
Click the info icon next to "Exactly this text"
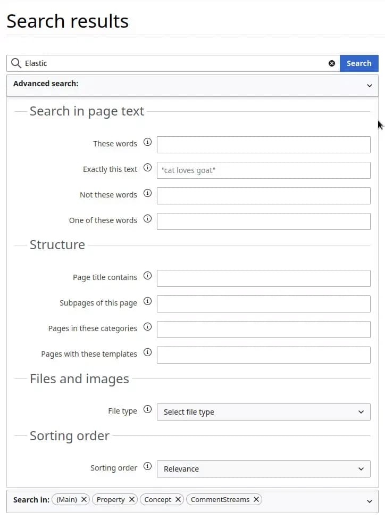pos(147,168)
